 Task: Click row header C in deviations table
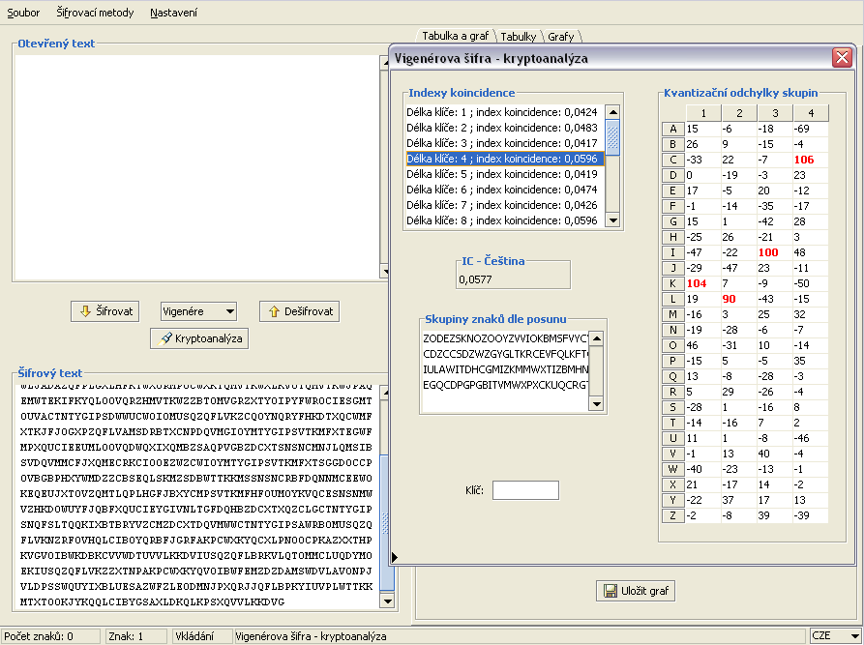(672, 160)
